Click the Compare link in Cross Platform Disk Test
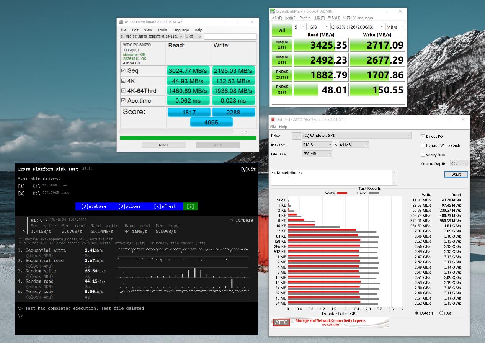 244,220
